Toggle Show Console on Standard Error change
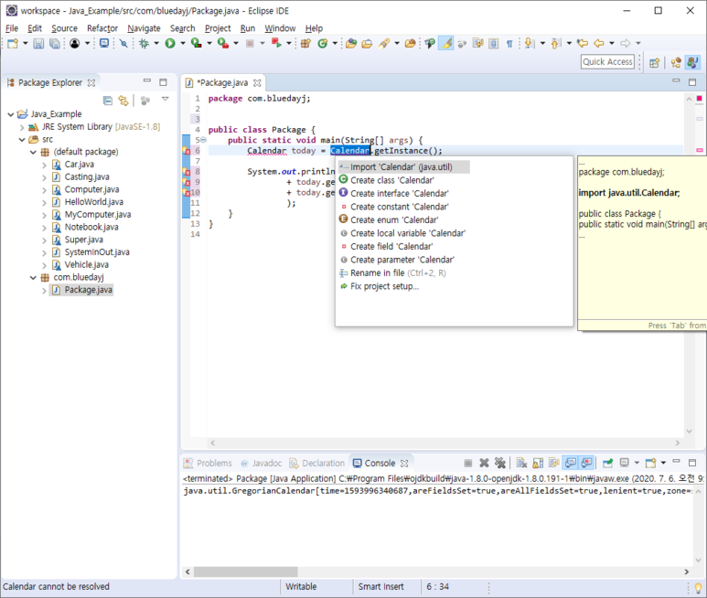 click(x=586, y=463)
